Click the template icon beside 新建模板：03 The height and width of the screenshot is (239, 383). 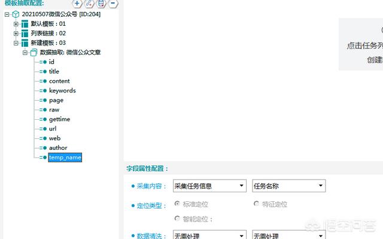click(x=25, y=43)
